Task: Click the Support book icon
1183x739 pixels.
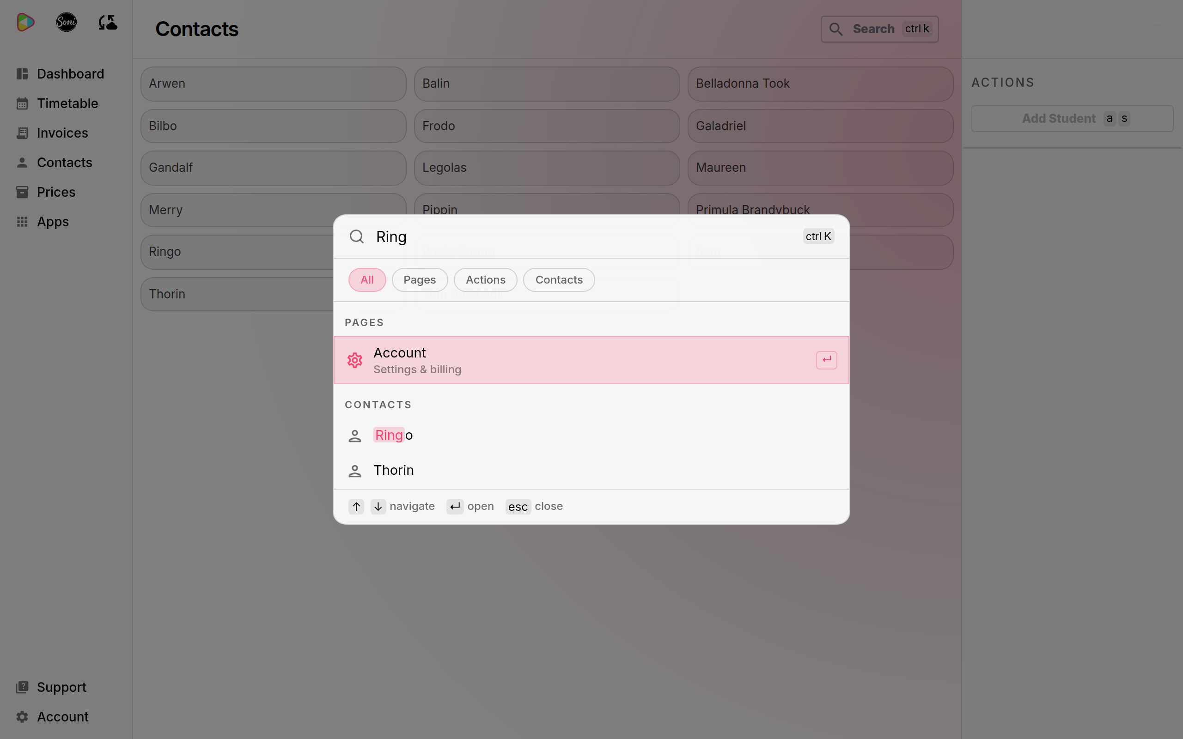Action: pos(22,687)
